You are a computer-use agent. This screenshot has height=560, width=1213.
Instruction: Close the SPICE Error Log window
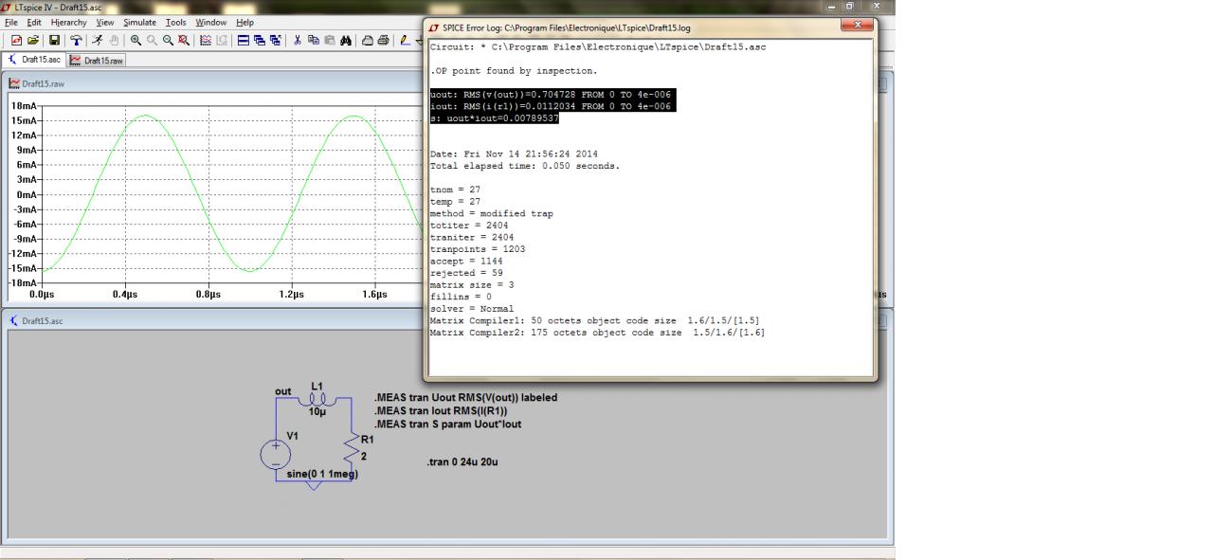pyautogui.click(x=857, y=27)
